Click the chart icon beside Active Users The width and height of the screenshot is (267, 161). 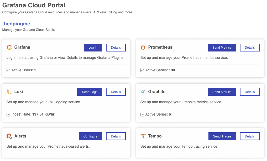[8, 70]
